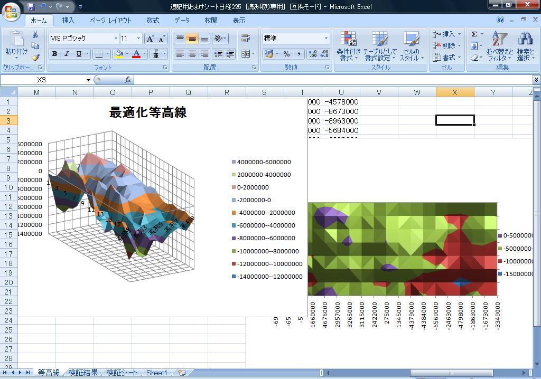541x379 pixels.
Task: Open Conditional Formatting icon
Action: click(348, 46)
